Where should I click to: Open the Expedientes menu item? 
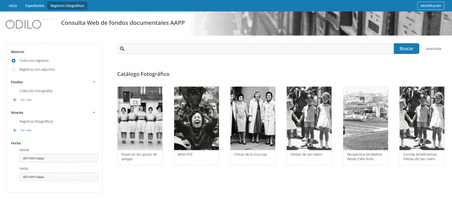pyautogui.click(x=34, y=6)
